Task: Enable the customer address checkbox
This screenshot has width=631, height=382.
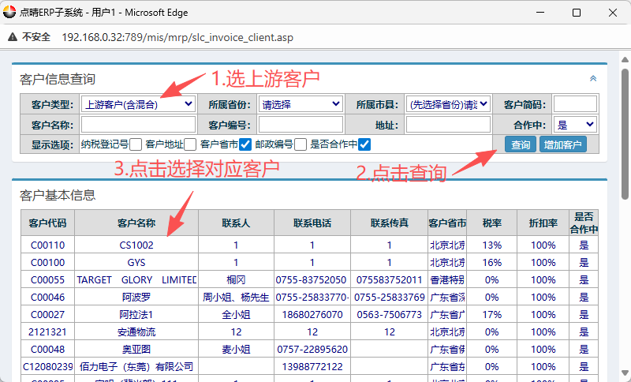Action: (x=190, y=144)
